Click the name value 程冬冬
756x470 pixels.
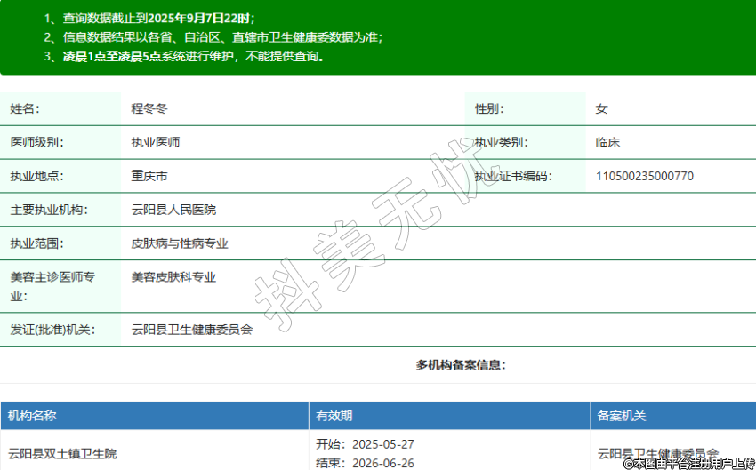[x=149, y=109]
